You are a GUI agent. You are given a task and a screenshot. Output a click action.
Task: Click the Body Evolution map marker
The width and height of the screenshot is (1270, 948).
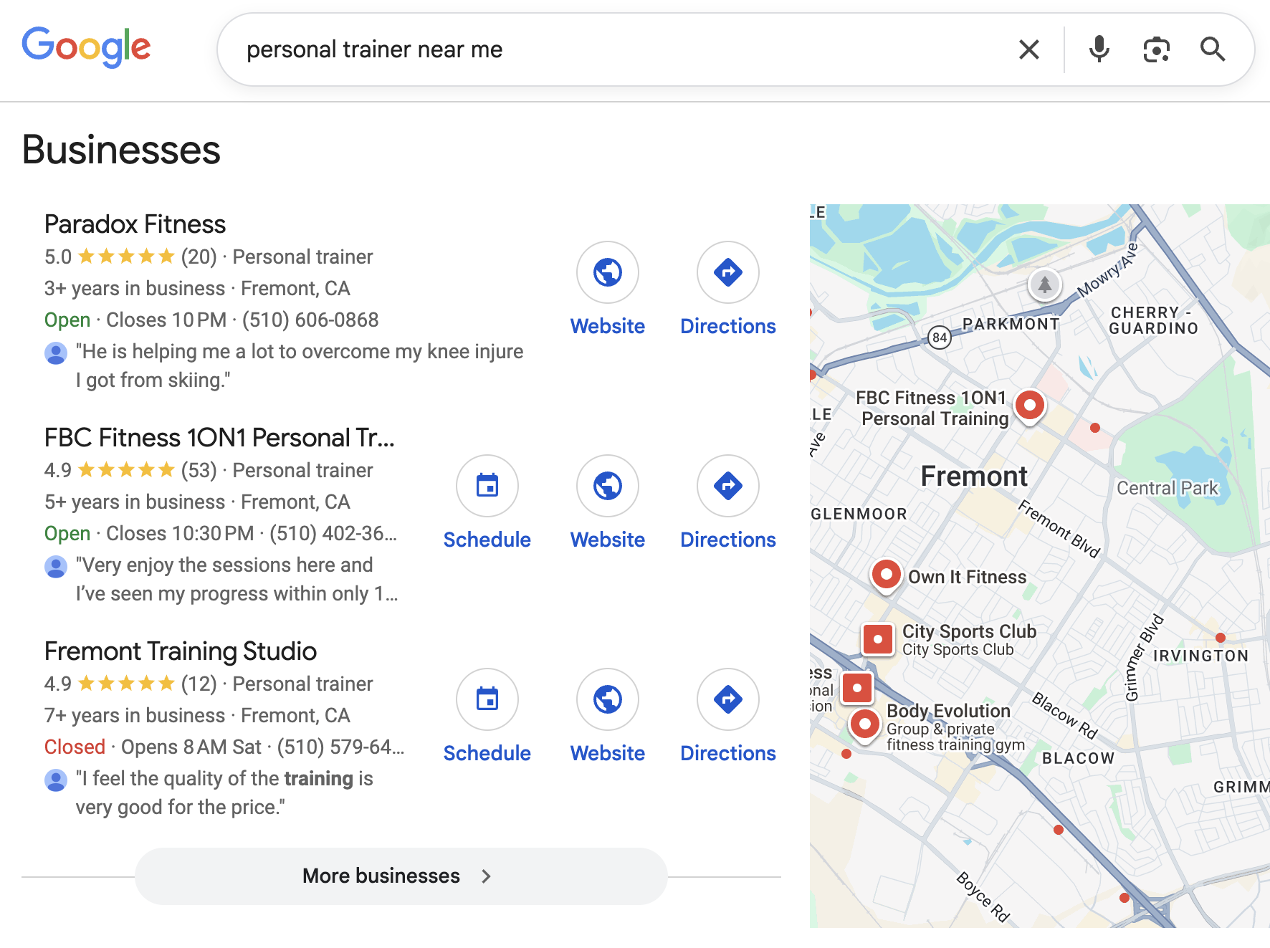[x=864, y=724]
